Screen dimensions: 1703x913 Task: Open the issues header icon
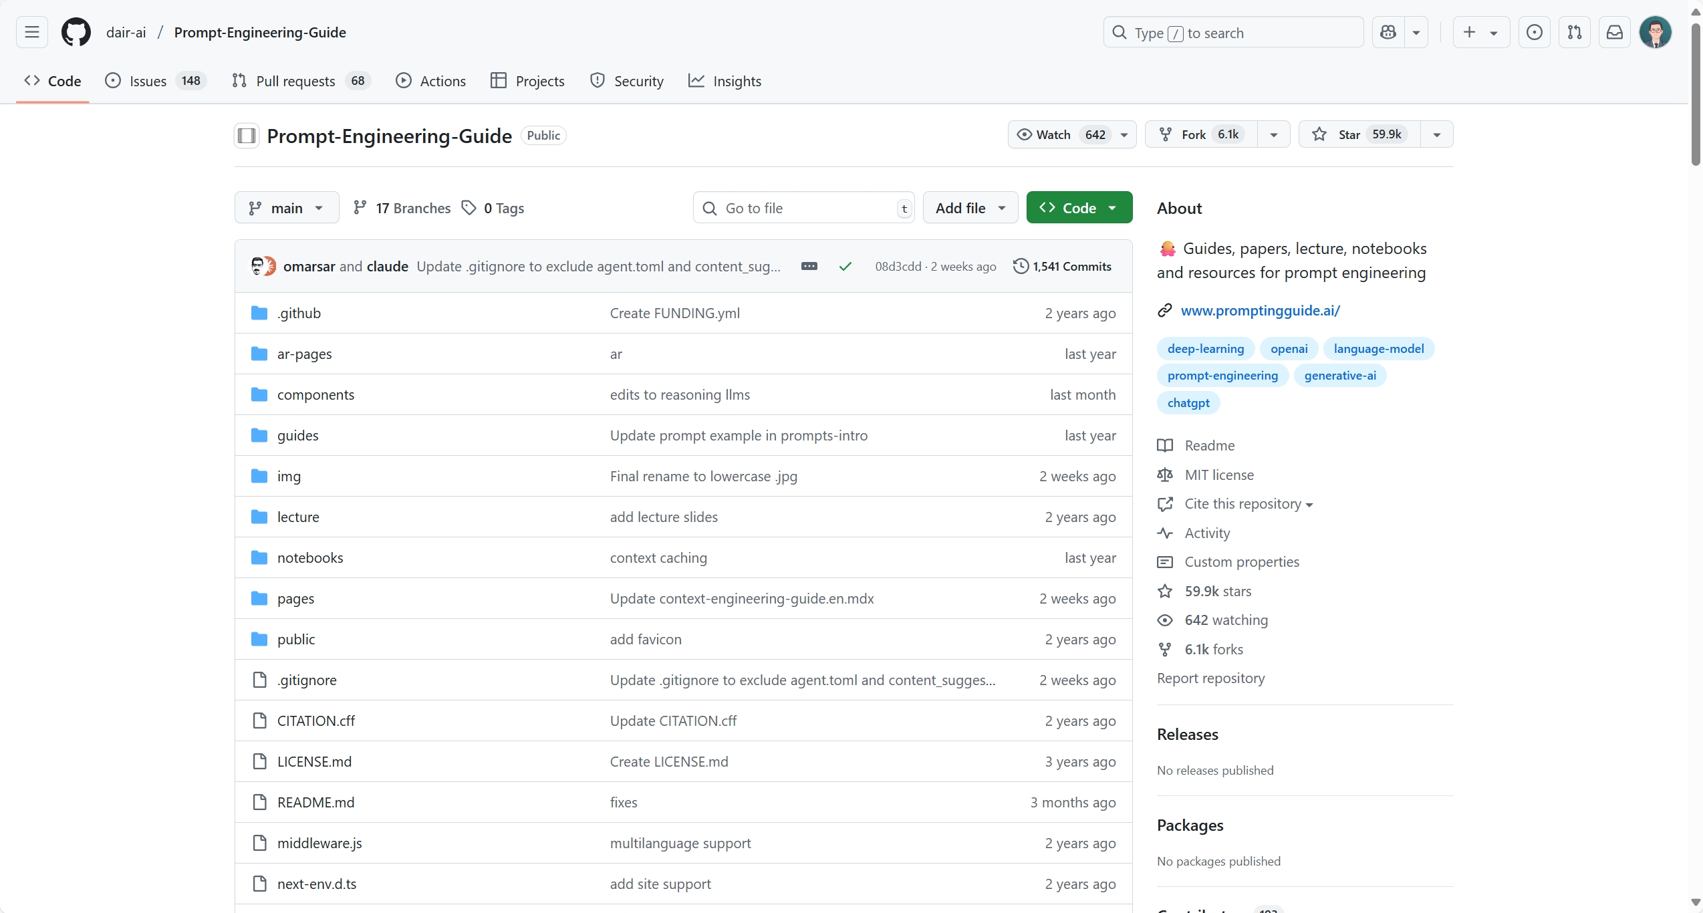[1534, 32]
